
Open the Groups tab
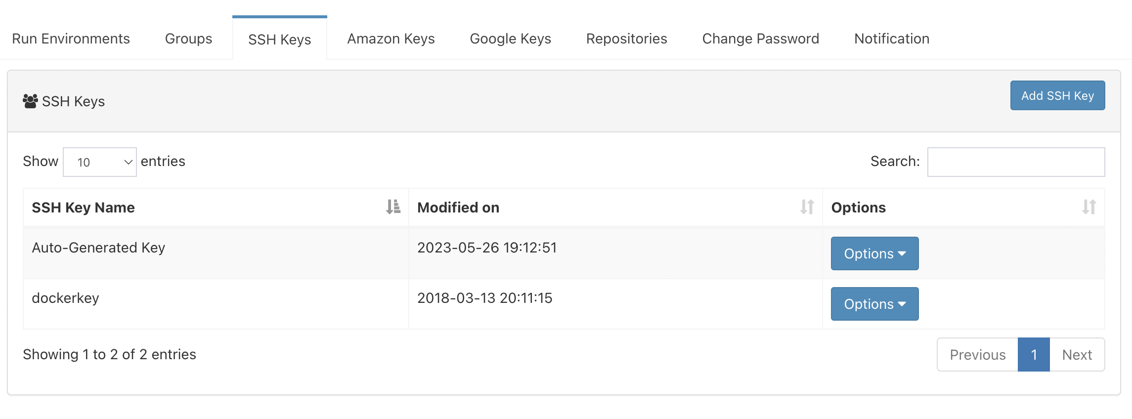(x=188, y=39)
